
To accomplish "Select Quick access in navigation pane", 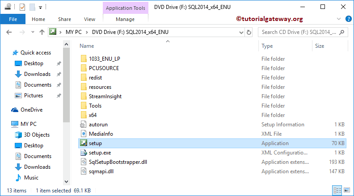I will [x=36, y=53].
